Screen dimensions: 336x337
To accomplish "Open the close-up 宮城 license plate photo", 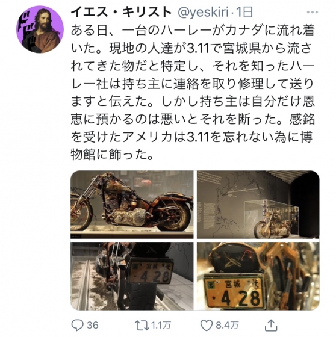I will click(x=258, y=276).
